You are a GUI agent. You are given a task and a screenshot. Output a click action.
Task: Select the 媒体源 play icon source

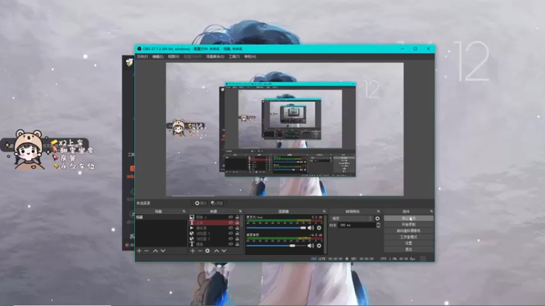(x=191, y=228)
